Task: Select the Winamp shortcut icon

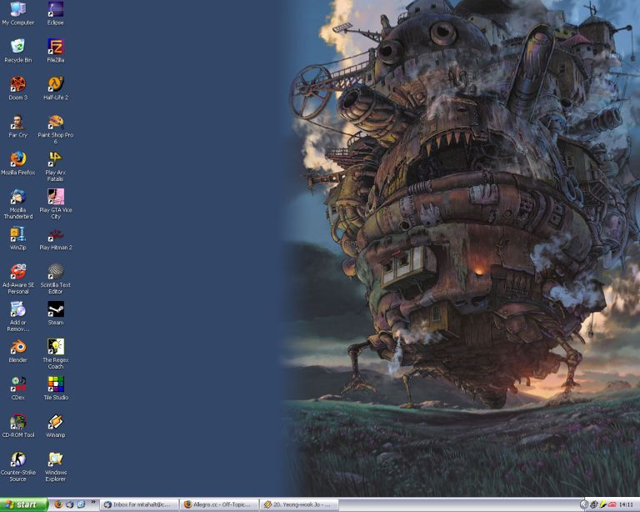Action: click(x=55, y=422)
